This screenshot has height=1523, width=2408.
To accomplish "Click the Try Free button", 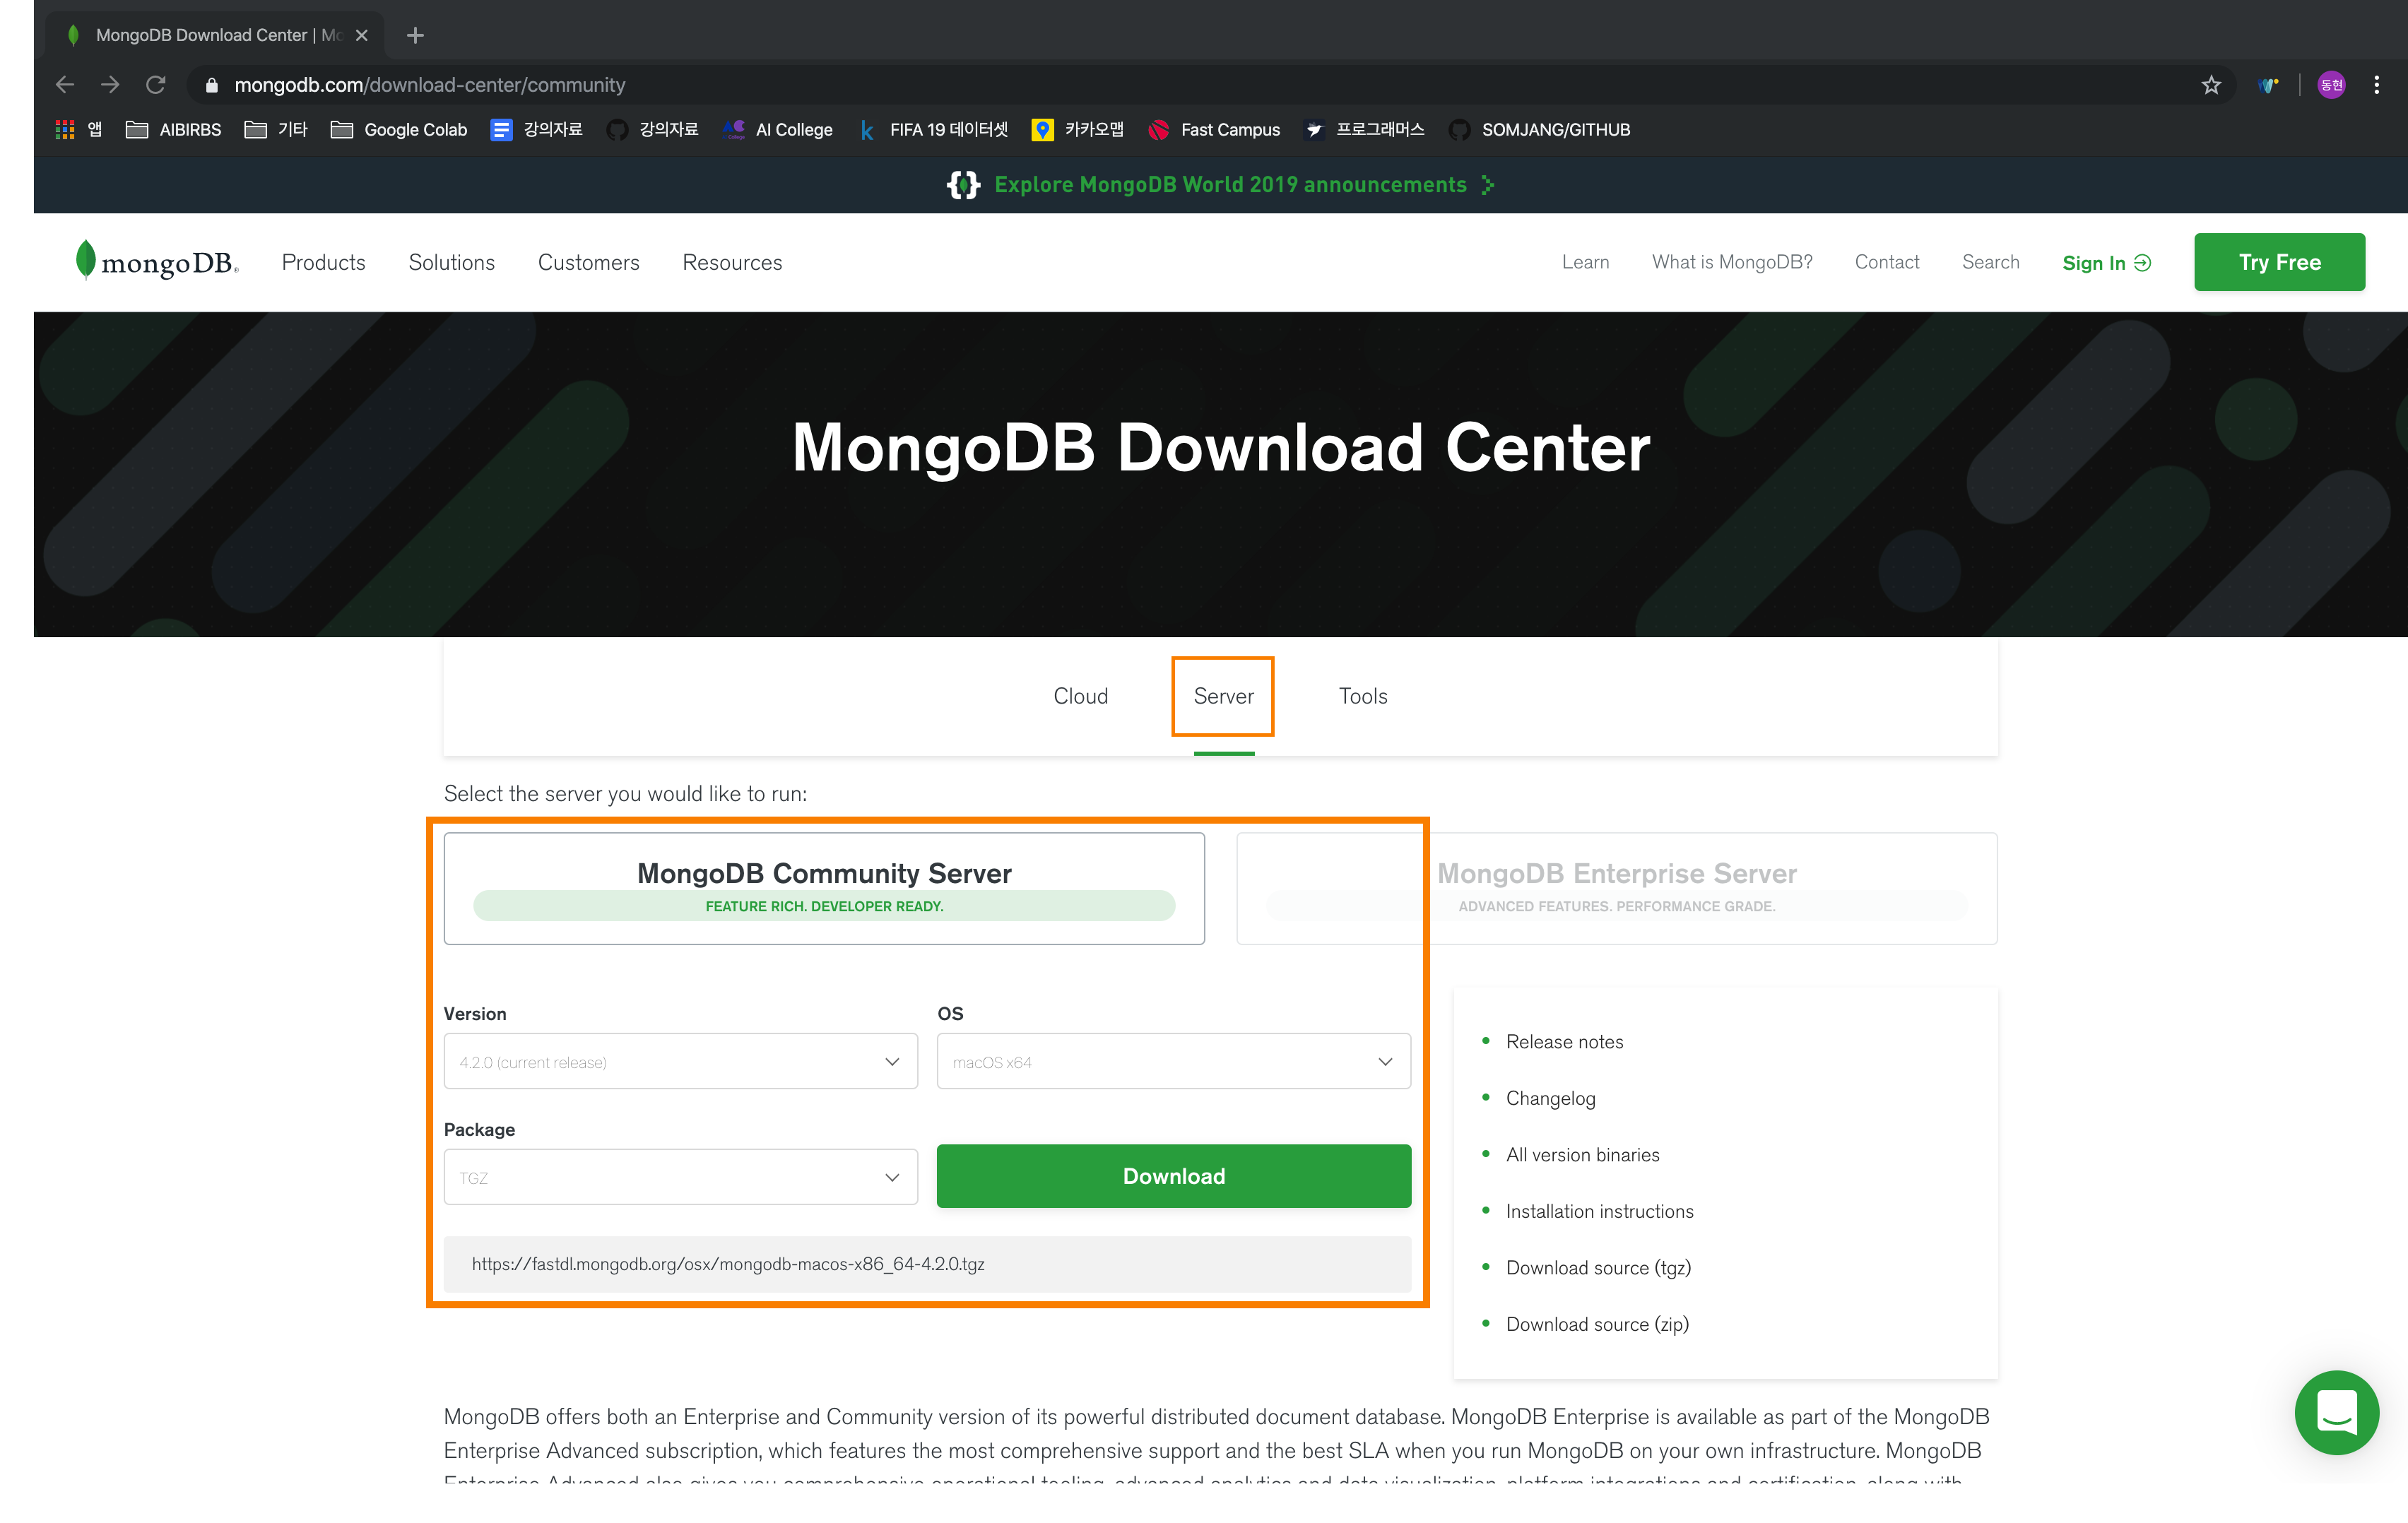I will tap(2279, 262).
